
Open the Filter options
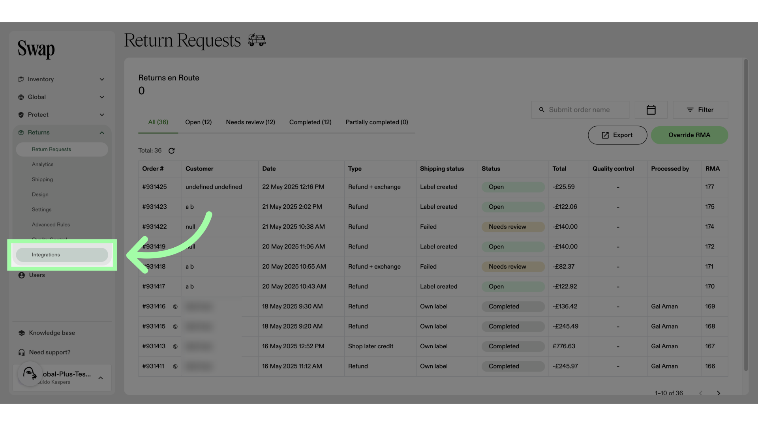[x=700, y=110]
